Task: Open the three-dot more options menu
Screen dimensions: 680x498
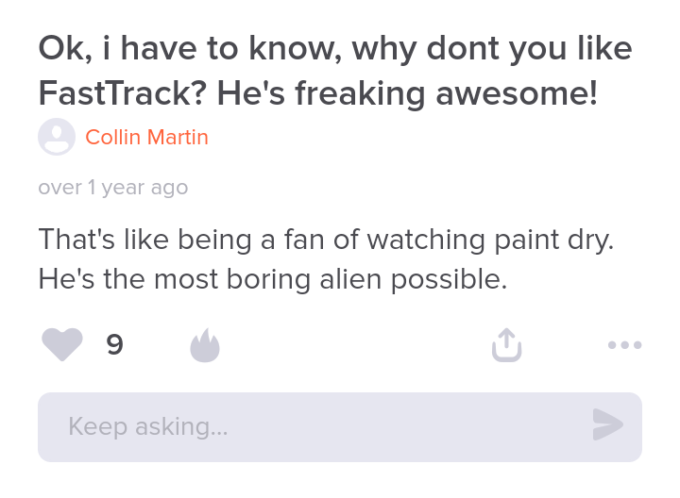Action: [624, 345]
